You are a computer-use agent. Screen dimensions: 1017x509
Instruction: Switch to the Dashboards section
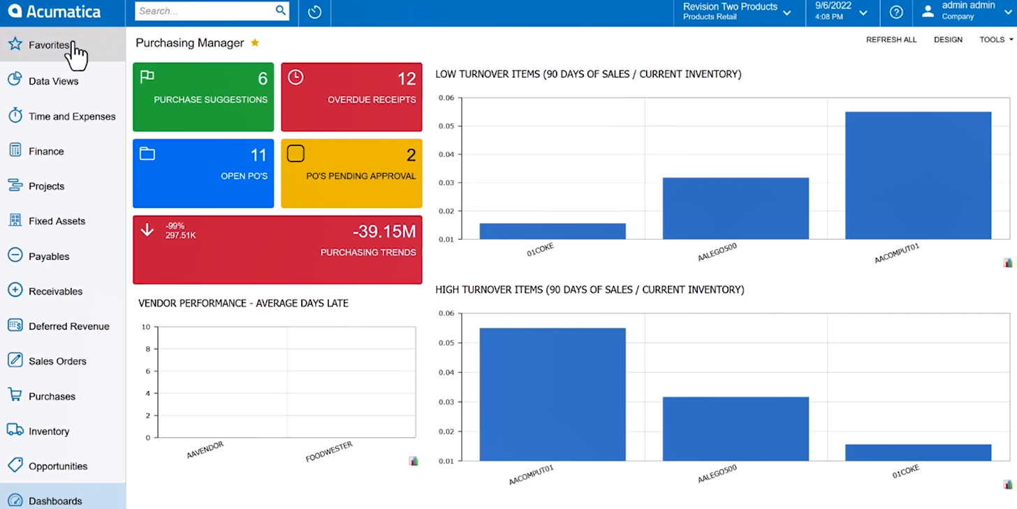point(55,500)
